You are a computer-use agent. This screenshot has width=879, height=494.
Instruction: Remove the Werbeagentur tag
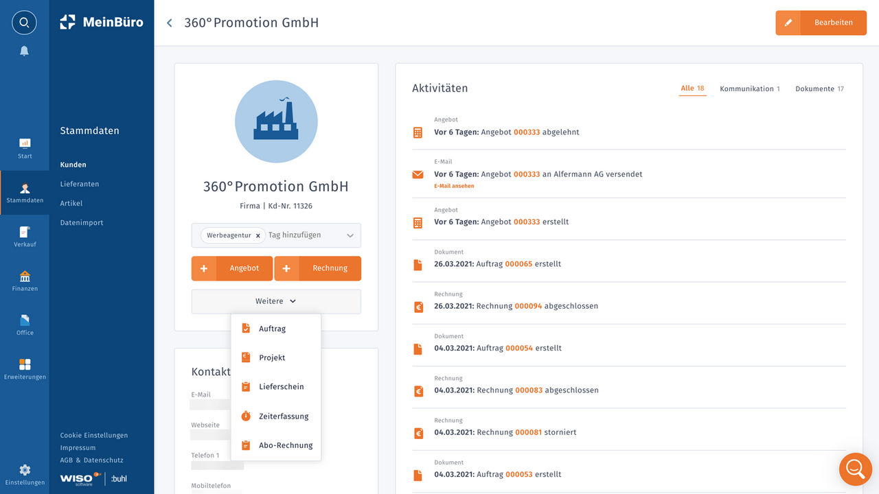[x=258, y=235]
